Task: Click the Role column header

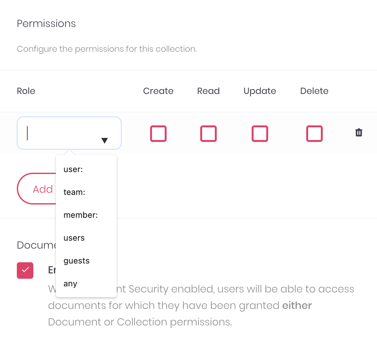Action: click(26, 91)
